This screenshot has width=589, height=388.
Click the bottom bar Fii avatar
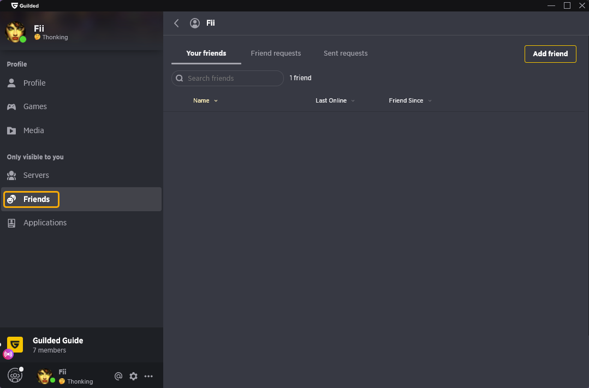coord(45,376)
